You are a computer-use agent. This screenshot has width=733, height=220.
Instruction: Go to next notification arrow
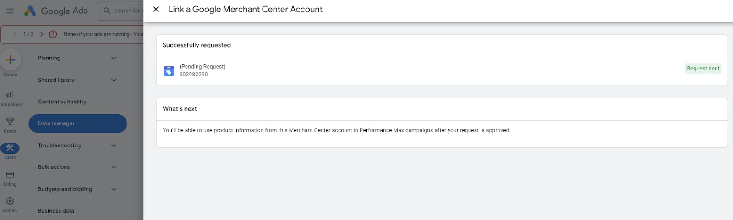pos(42,34)
